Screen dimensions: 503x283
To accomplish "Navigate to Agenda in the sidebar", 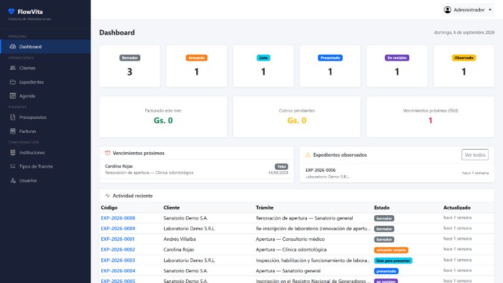I will [x=45, y=96].
